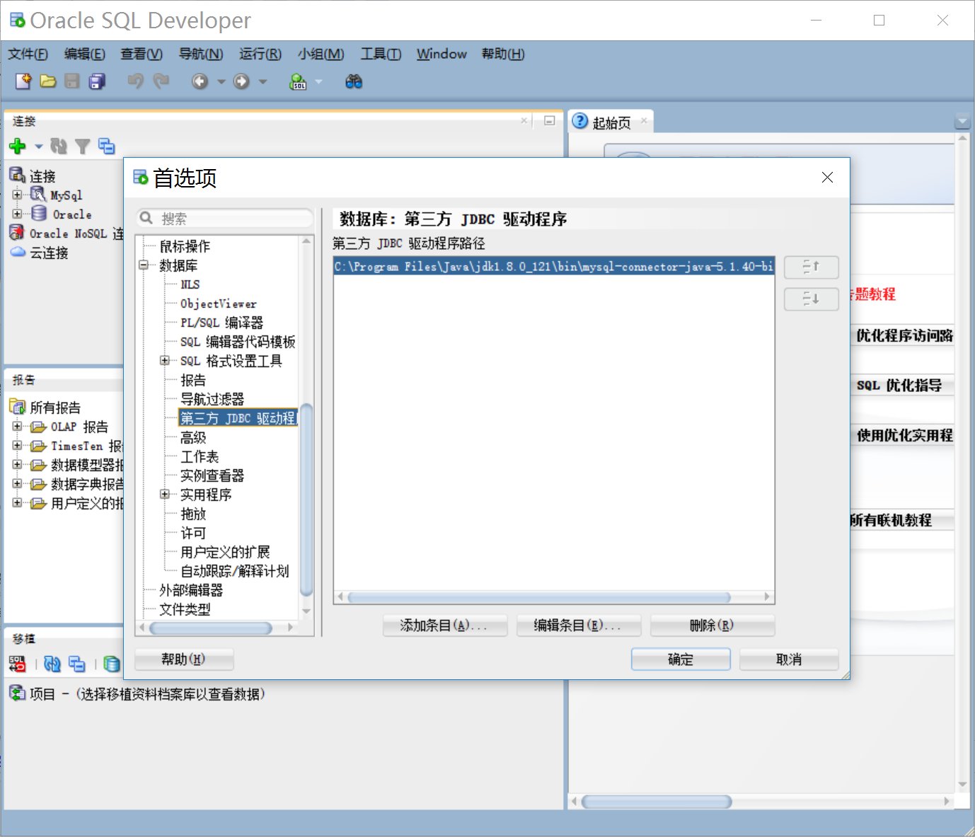The image size is (975, 837).
Task: Expand the MySql connection node
Action: pos(17,195)
